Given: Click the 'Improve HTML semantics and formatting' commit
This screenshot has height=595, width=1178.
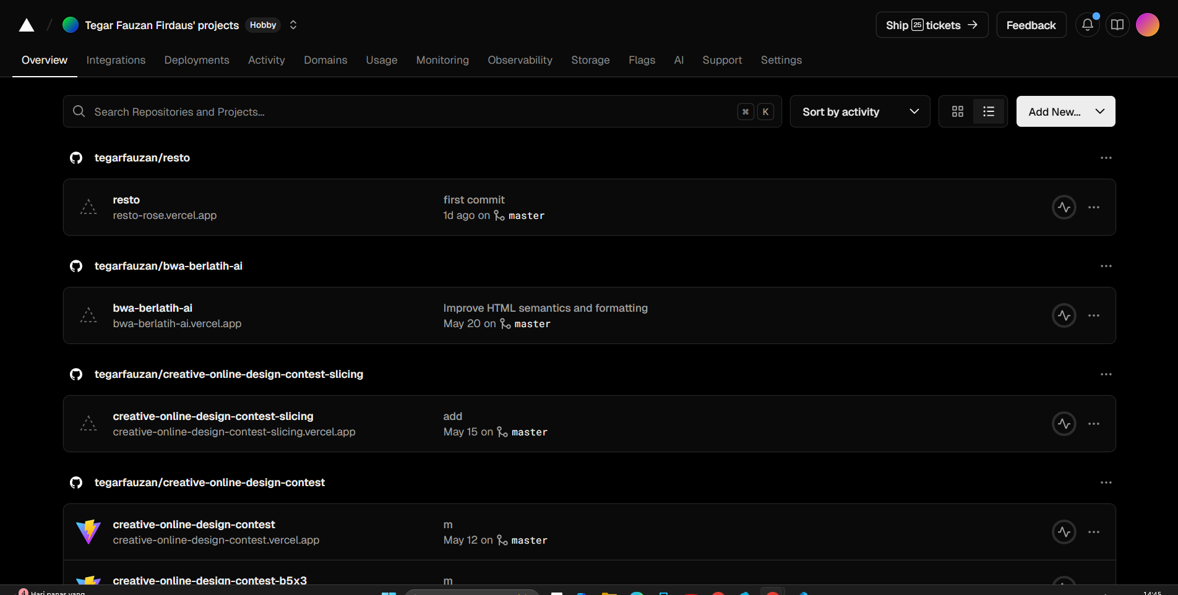Looking at the screenshot, I should 545,308.
